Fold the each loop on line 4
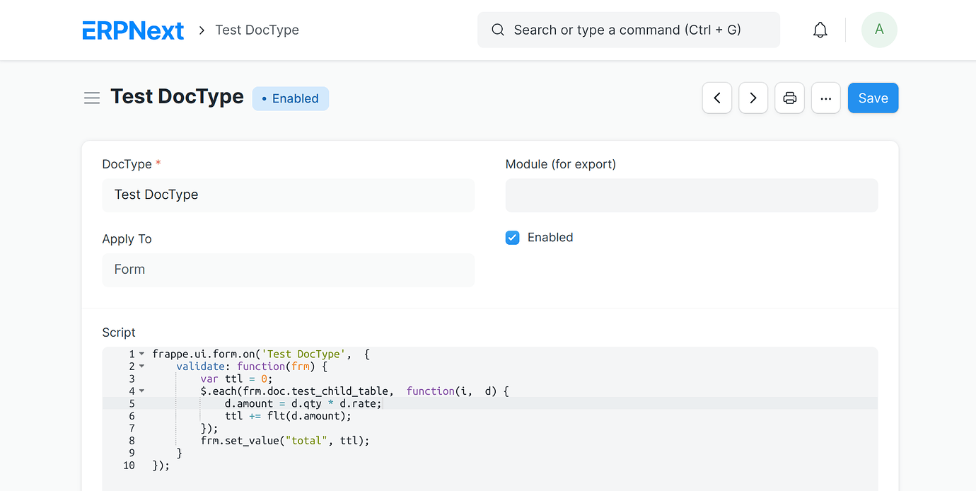 (141, 391)
